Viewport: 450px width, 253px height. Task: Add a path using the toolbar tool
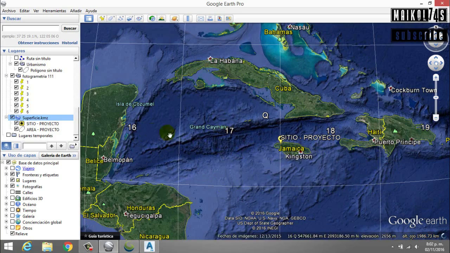(x=121, y=18)
